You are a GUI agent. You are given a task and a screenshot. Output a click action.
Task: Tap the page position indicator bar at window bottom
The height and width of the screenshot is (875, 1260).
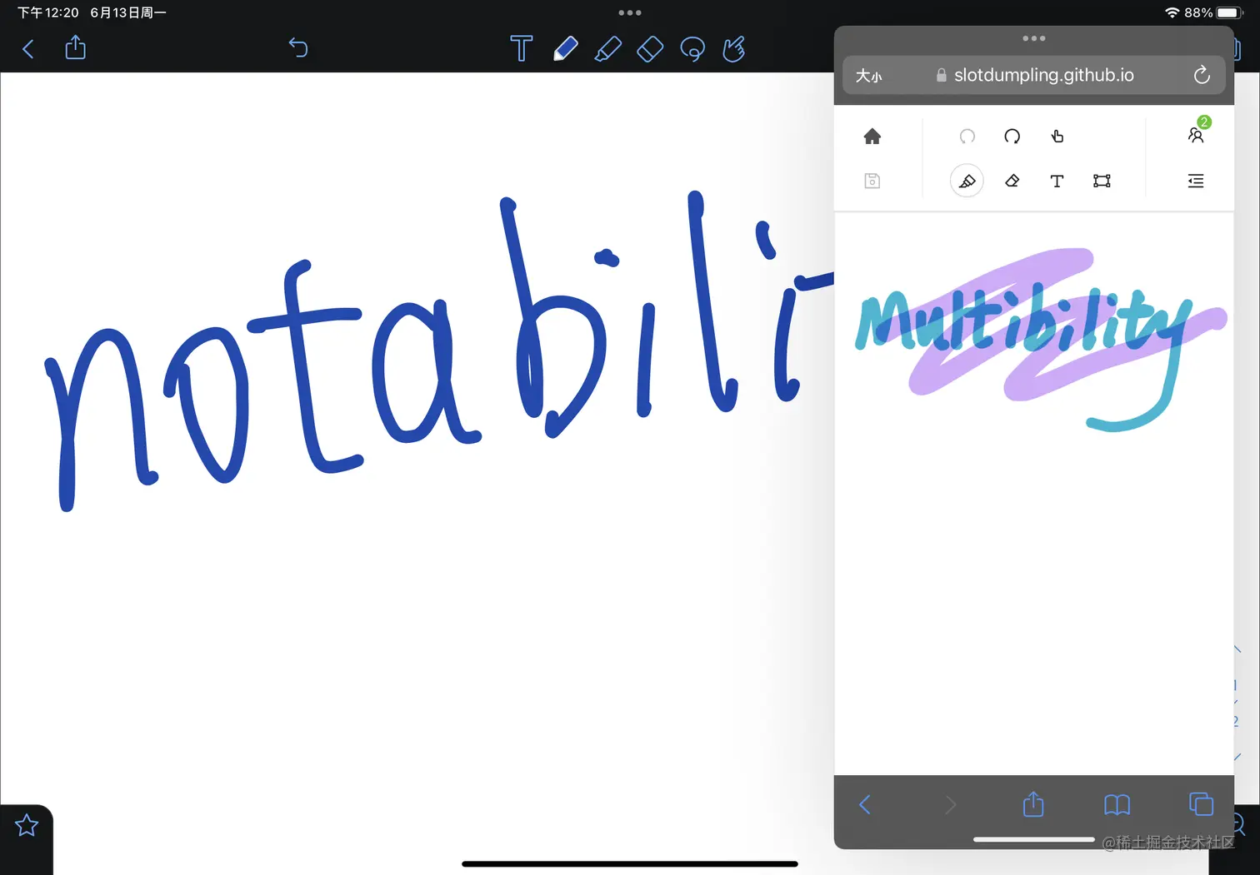(x=1033, y=839)
